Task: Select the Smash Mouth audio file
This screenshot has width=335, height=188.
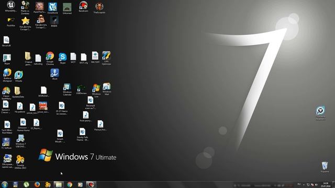Action: [60, 136]
